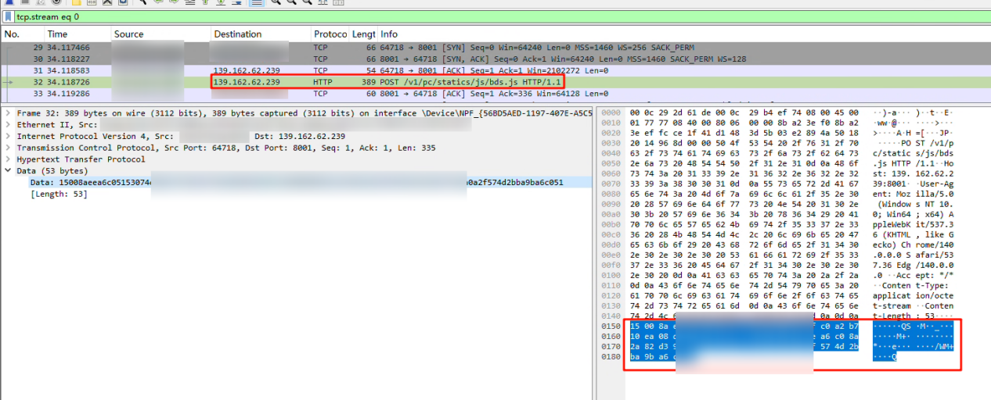Click the find packet magnifier icon
Viewport: 991px width, 400px height.
click(142, 2)
